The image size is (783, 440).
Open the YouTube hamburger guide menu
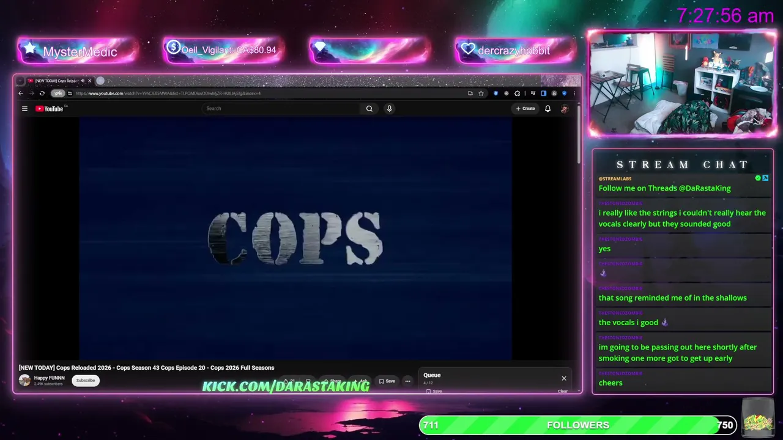click(24, 109)
